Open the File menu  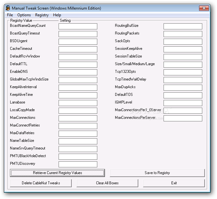pos(10,15)
